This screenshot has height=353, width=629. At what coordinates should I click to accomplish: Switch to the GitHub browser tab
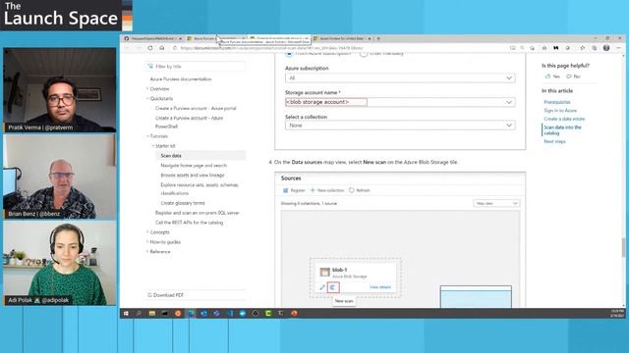[152, 38]
